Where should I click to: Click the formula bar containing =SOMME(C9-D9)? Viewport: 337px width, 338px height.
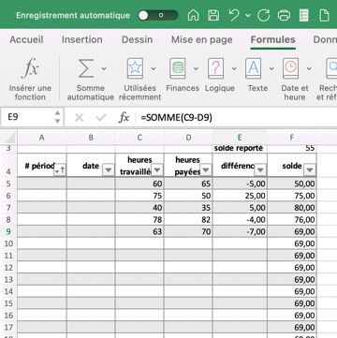(x=237, y=117)
